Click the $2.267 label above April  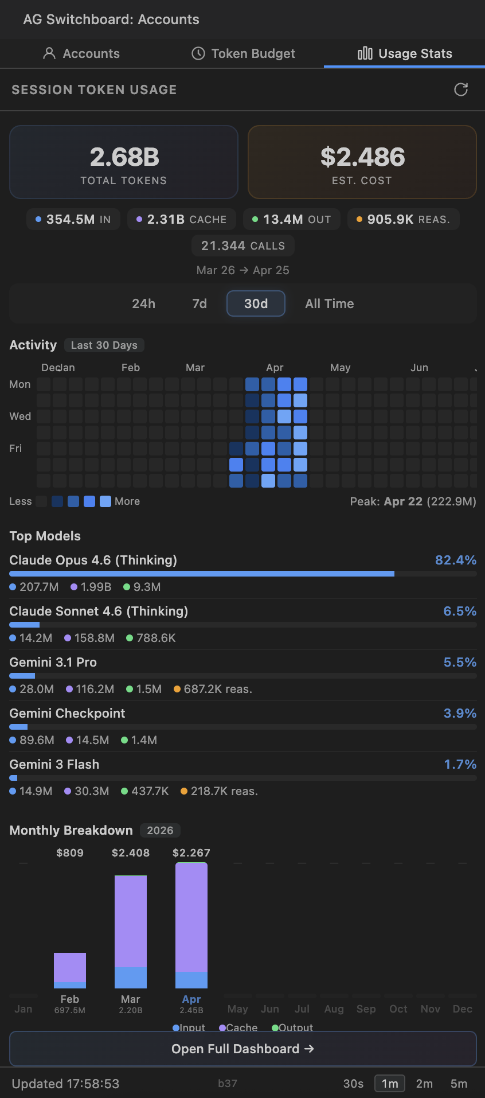[191, 852]
